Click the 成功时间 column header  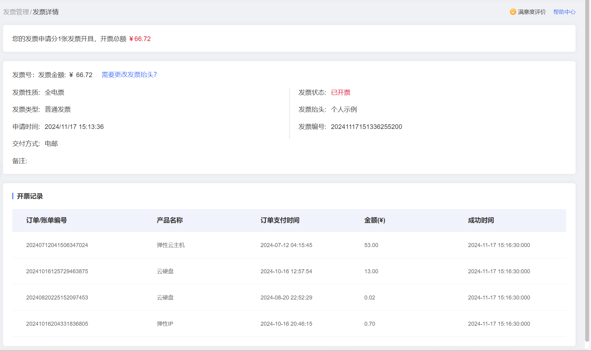pos(481,220)
